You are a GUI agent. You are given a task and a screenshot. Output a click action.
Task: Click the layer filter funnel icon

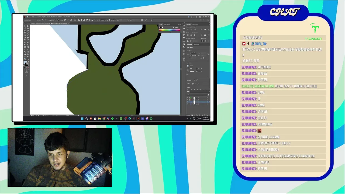(209, 95)
